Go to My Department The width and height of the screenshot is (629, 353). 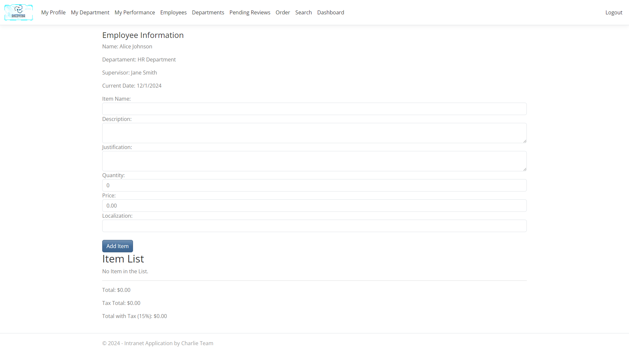[90, 12]
